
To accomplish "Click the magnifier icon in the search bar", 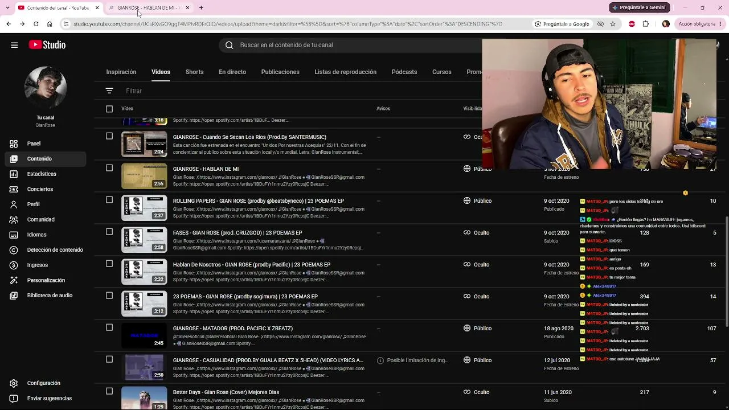I will 230,45.
